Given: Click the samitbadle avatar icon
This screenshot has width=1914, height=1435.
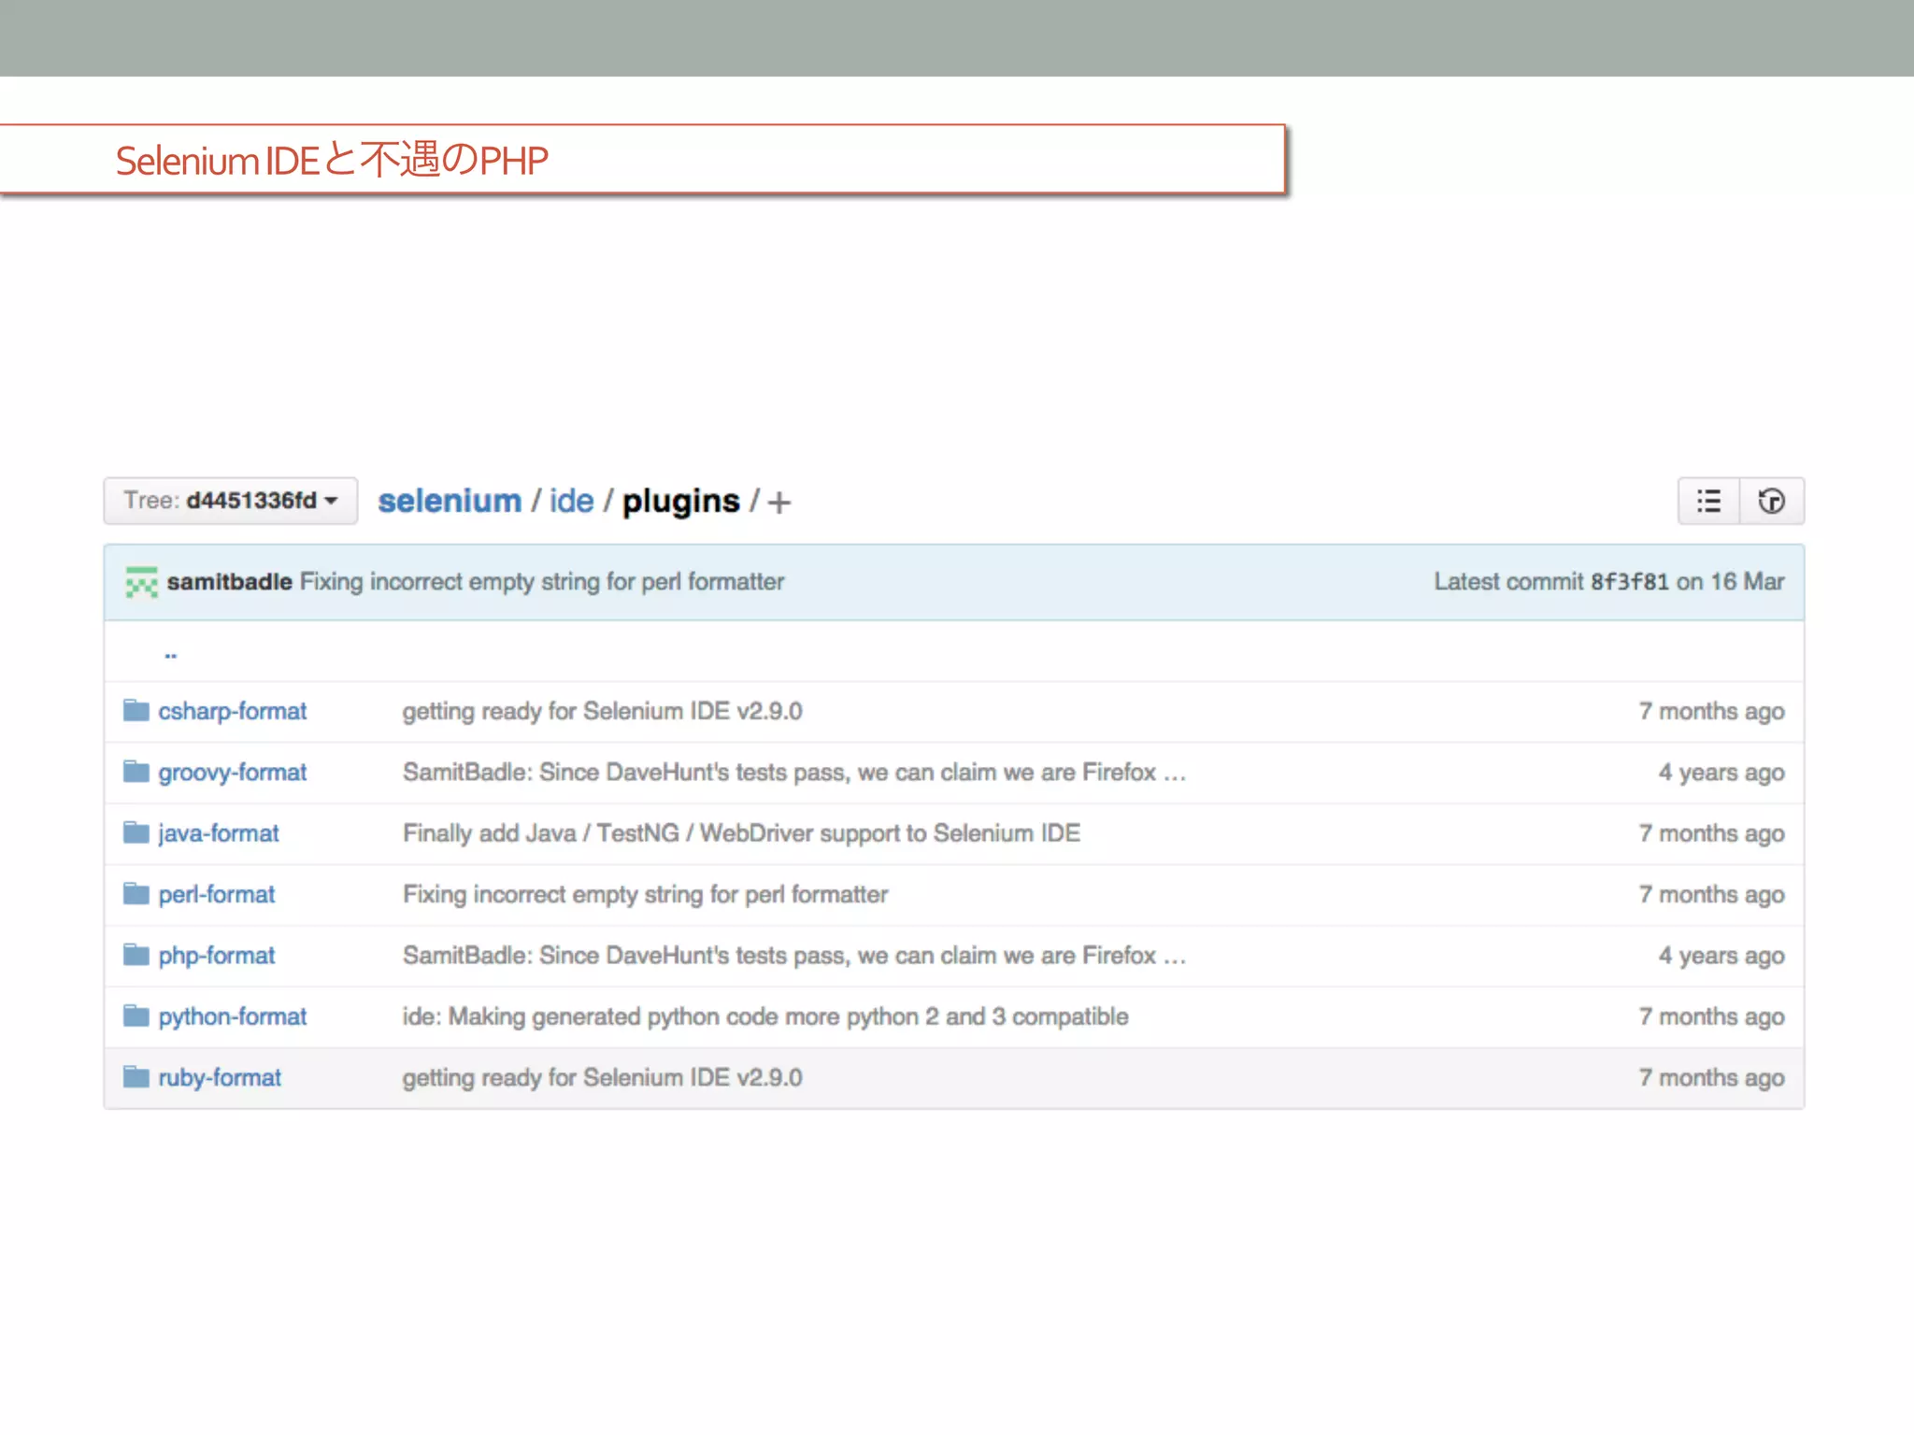Looking at the screenshot, I should tap(141, 582).
